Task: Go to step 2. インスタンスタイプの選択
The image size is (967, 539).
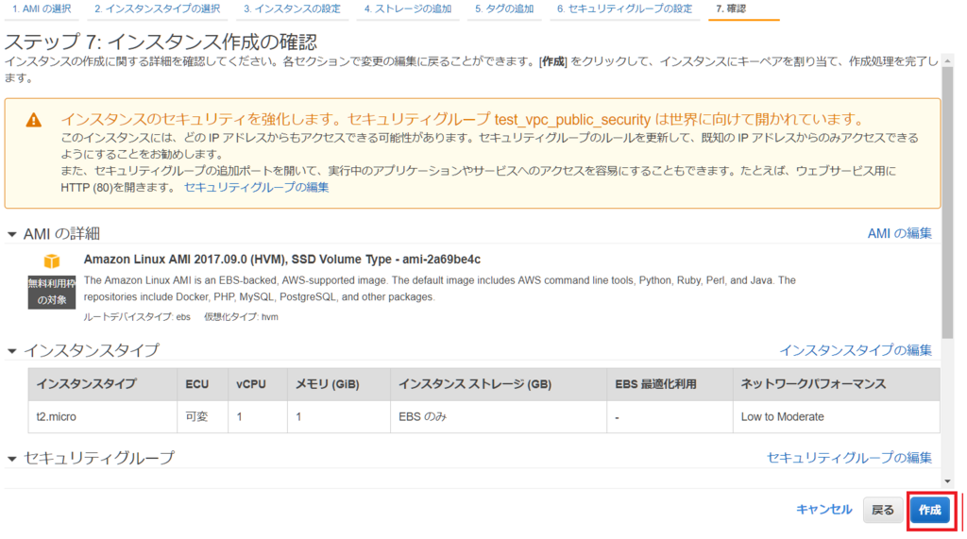Action: click(x=157, y=9)
